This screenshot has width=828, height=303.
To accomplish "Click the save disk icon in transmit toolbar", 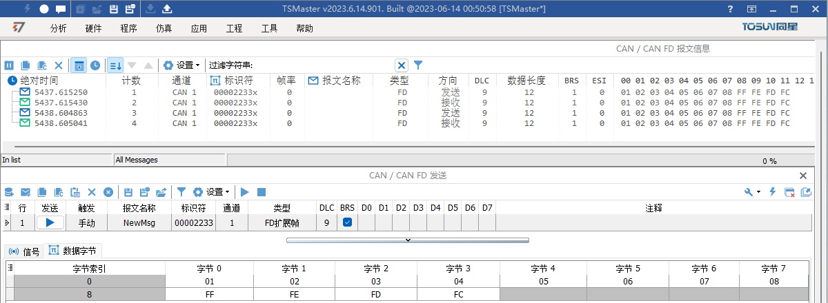I will (128, 192).
